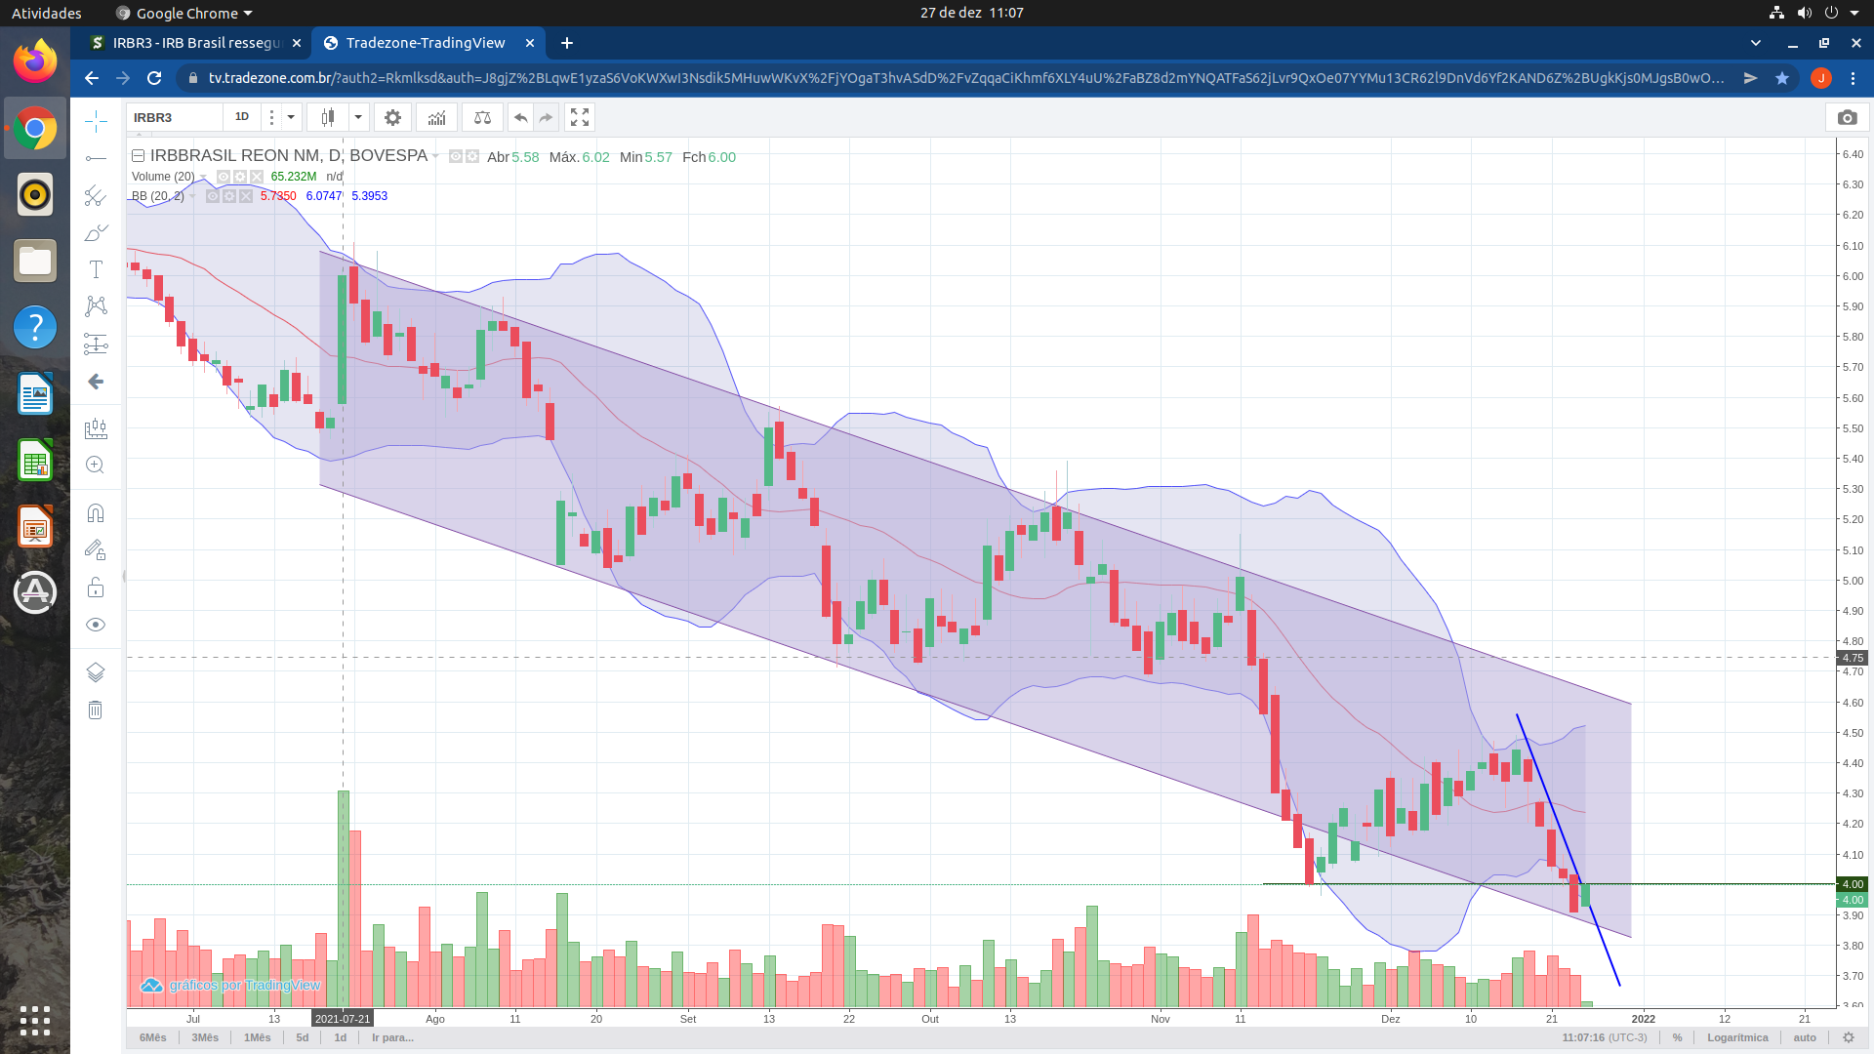The height and width of the screenshot is (1054, 1874).
Task: Click the trash remove drawings icon
Action: click(x=96, y=709)
